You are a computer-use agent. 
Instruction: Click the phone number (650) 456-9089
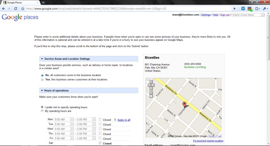coord(192,64)
